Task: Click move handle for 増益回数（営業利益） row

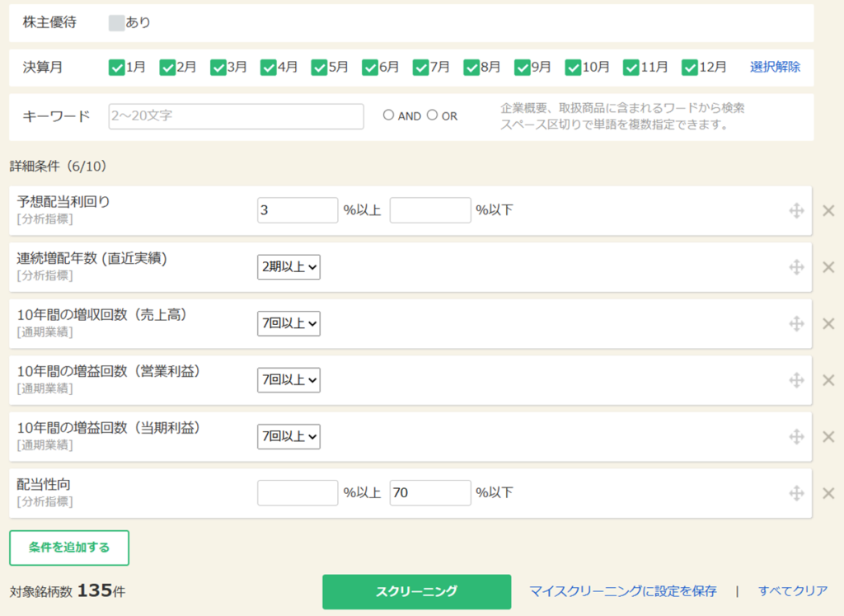Action: 797,380
